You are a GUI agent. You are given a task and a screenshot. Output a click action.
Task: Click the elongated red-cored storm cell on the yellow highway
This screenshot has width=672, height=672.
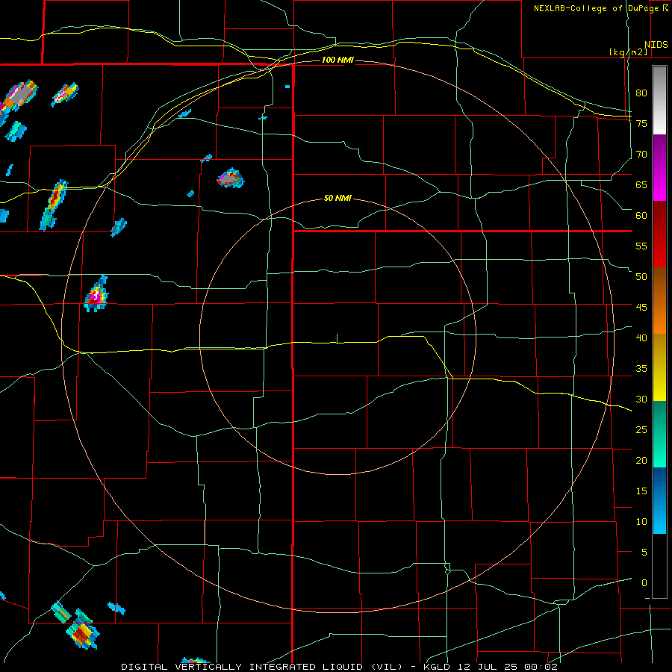pos(53,205)
